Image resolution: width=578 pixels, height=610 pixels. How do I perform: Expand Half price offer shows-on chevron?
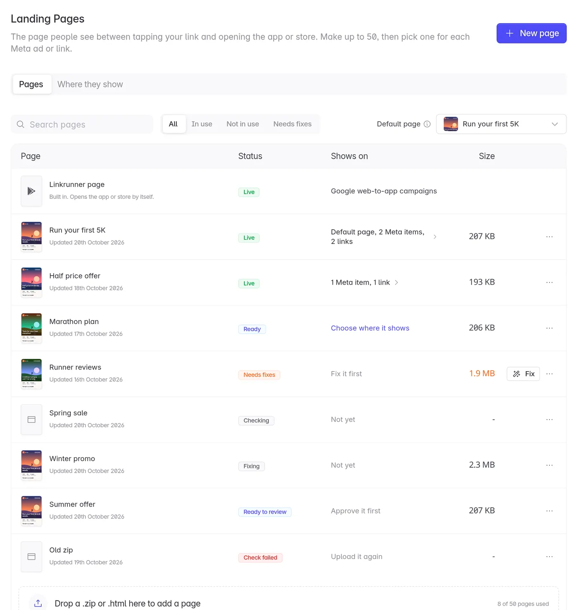(396, 283)
